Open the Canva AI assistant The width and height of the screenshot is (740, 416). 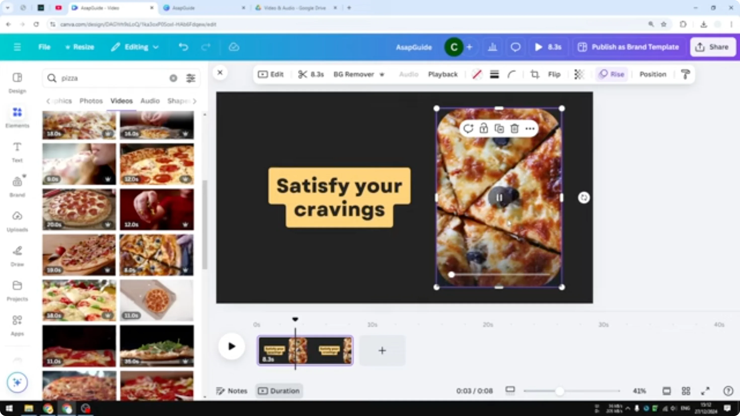click(17, 382)
